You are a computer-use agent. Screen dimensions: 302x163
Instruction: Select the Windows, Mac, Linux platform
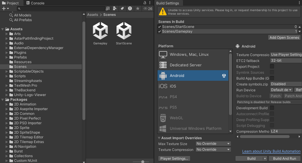pyautogui.click(x=193, y=54)
